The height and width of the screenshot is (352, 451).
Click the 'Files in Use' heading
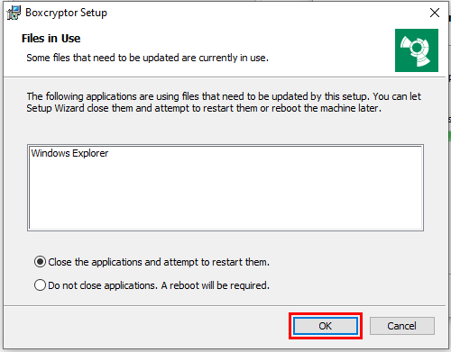[51, 39]
